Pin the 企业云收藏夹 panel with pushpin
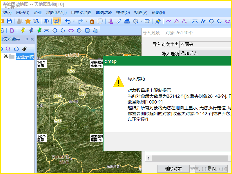Viewport: 232px width, 174px height. tap(27, 39)
